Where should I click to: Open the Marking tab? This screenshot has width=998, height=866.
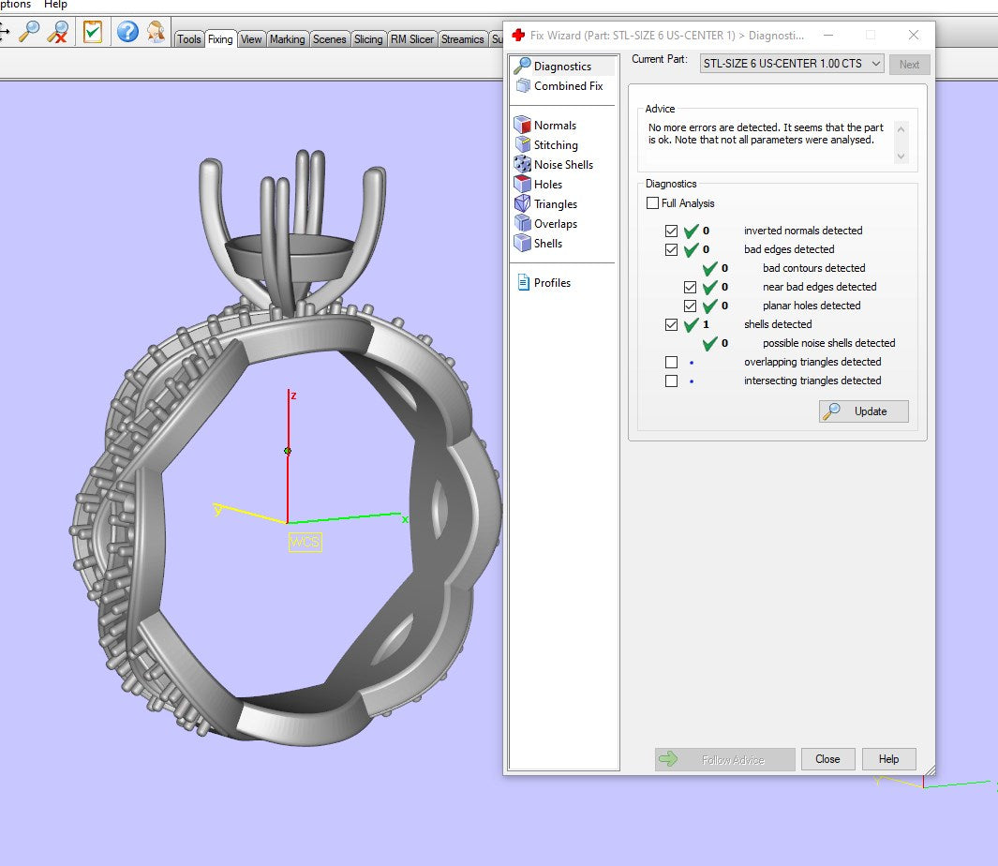pyautogui.click(x=287, y=39)
